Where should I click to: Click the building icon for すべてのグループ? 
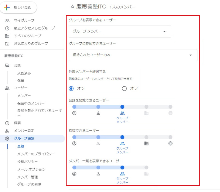tap(7, 36)
